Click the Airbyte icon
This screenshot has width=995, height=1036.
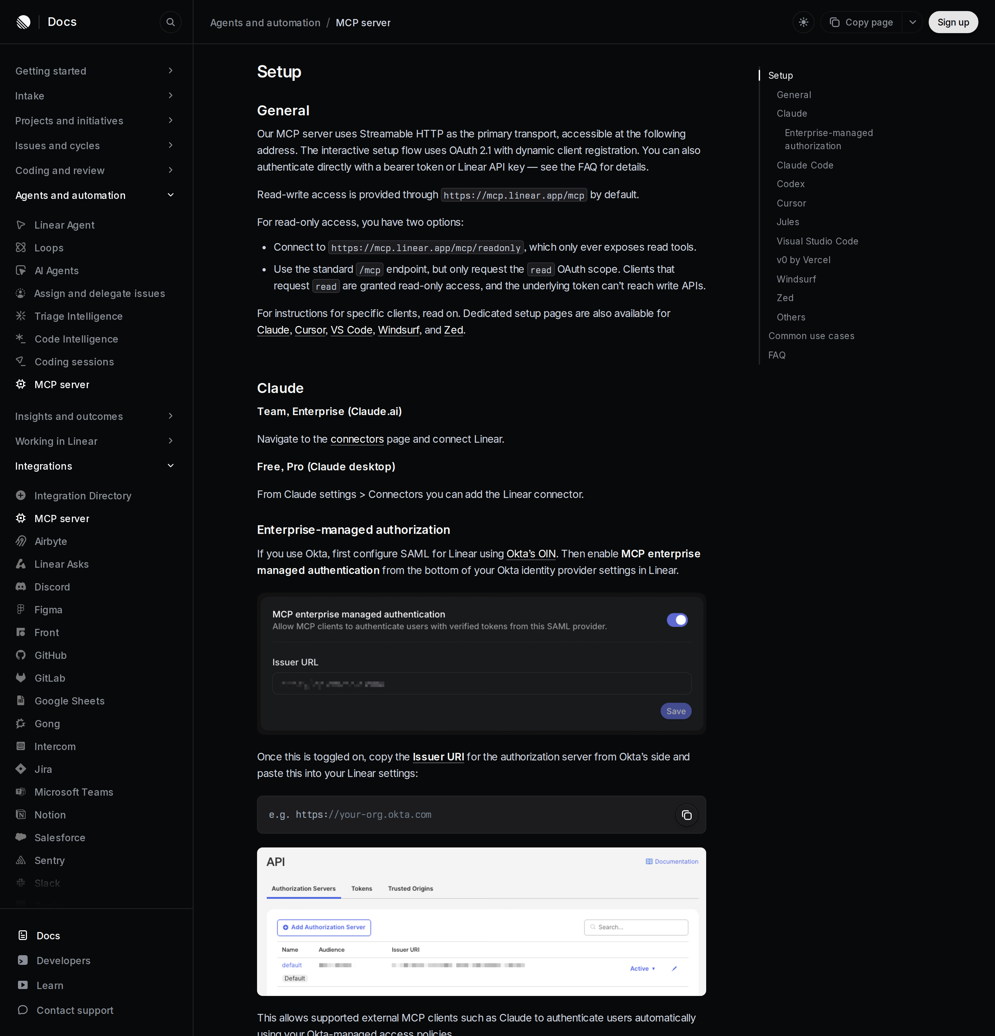[21, 541]
